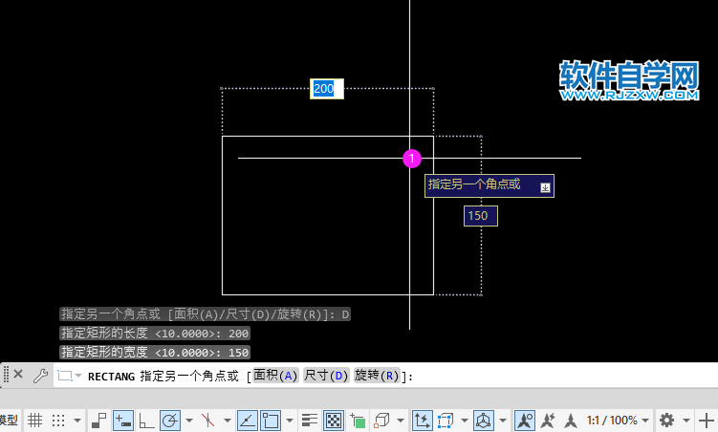
Task: Select the 面积(A) command option
Action: tap(275, 376)
